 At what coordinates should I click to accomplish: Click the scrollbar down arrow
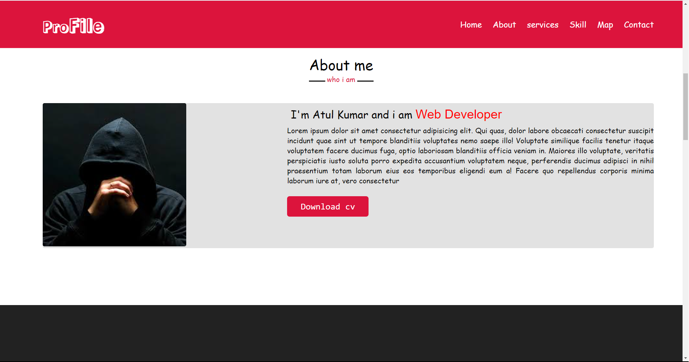pos(685,358)
